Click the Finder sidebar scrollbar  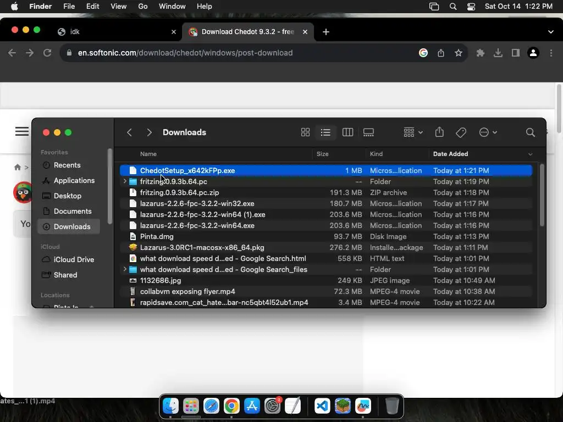pos(110,186)
